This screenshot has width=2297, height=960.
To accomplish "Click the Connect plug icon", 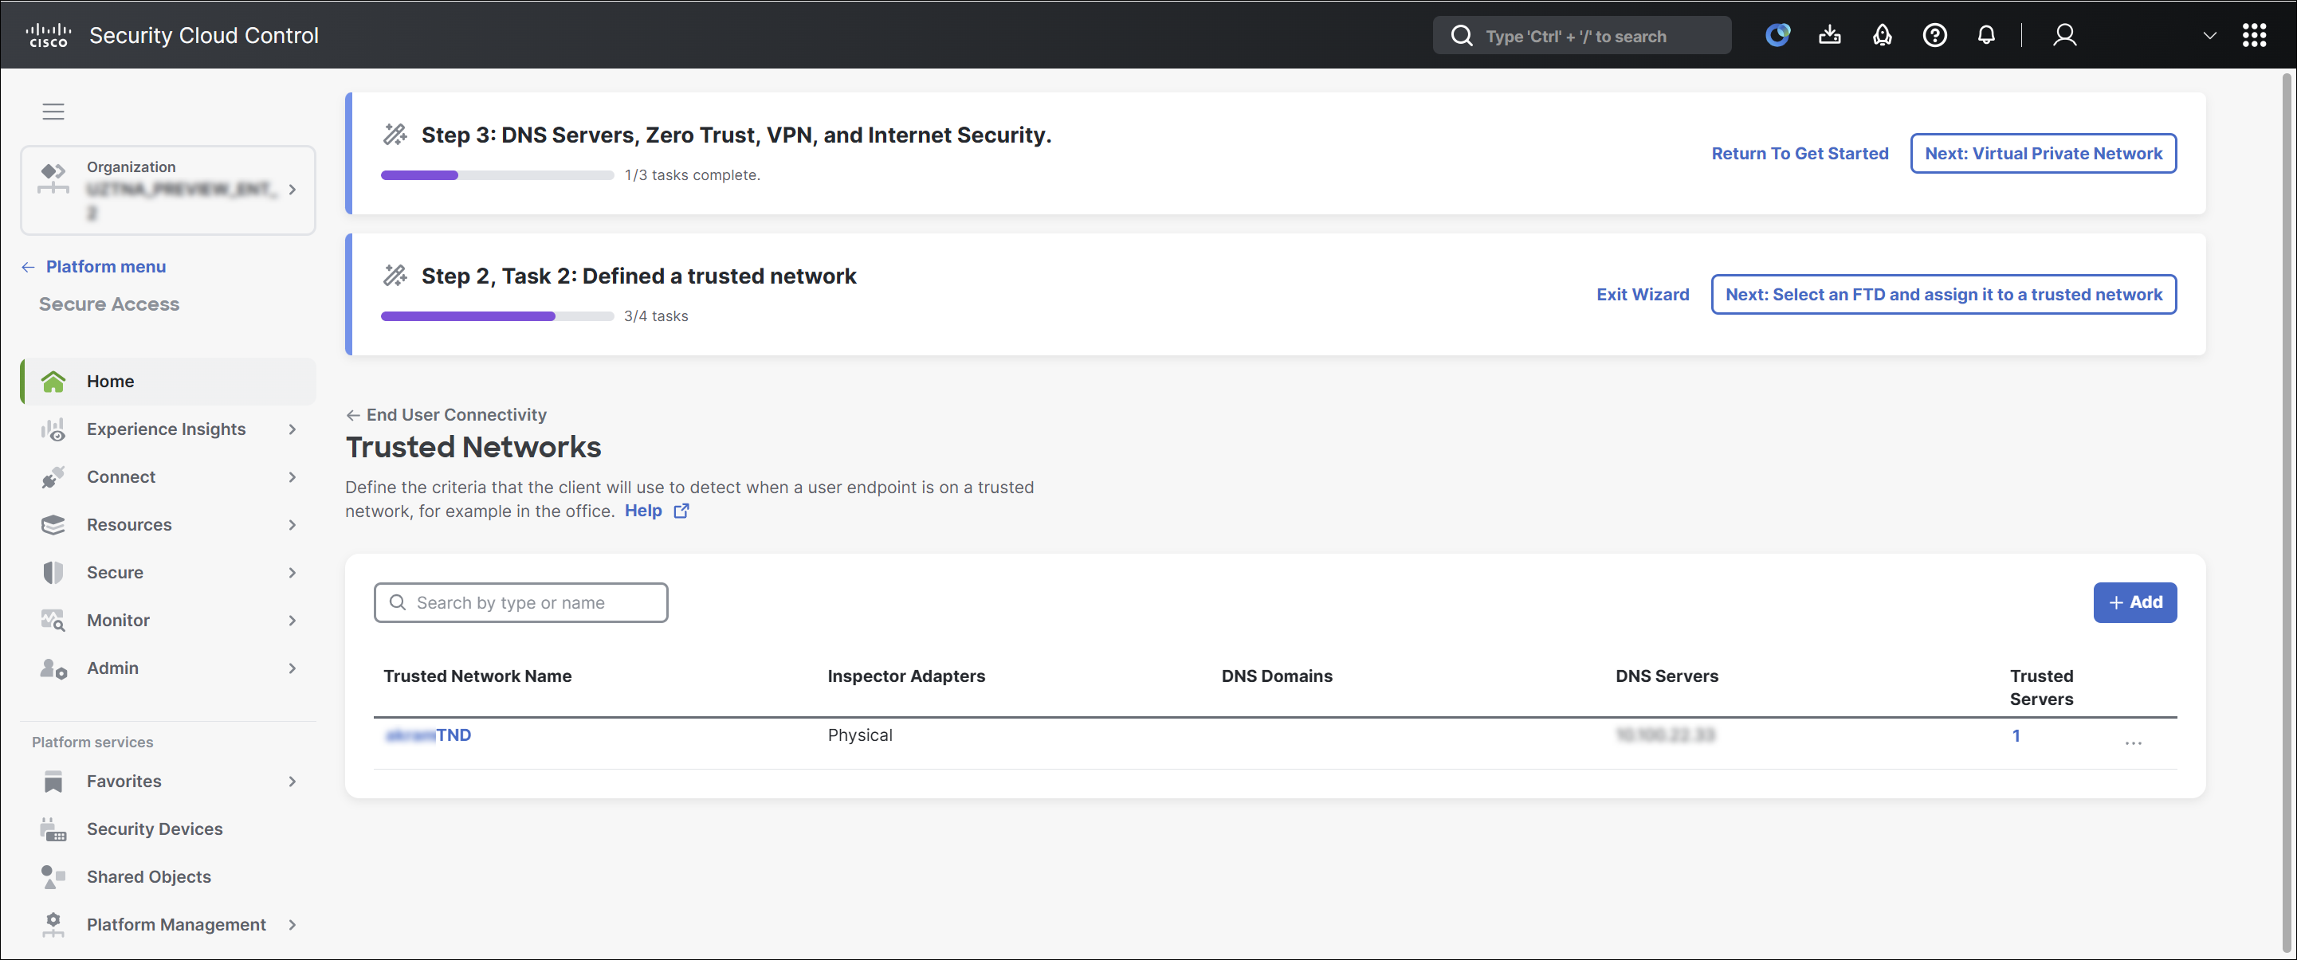I will (53, 477).
